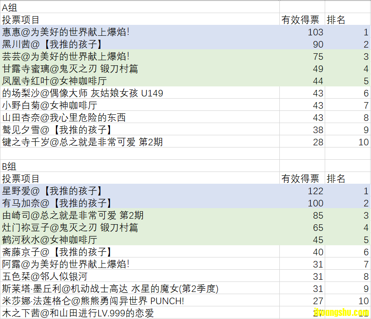Select the vote count 103 cell
Viewport: 371px width, 319px height.
[x=302, y=31]
